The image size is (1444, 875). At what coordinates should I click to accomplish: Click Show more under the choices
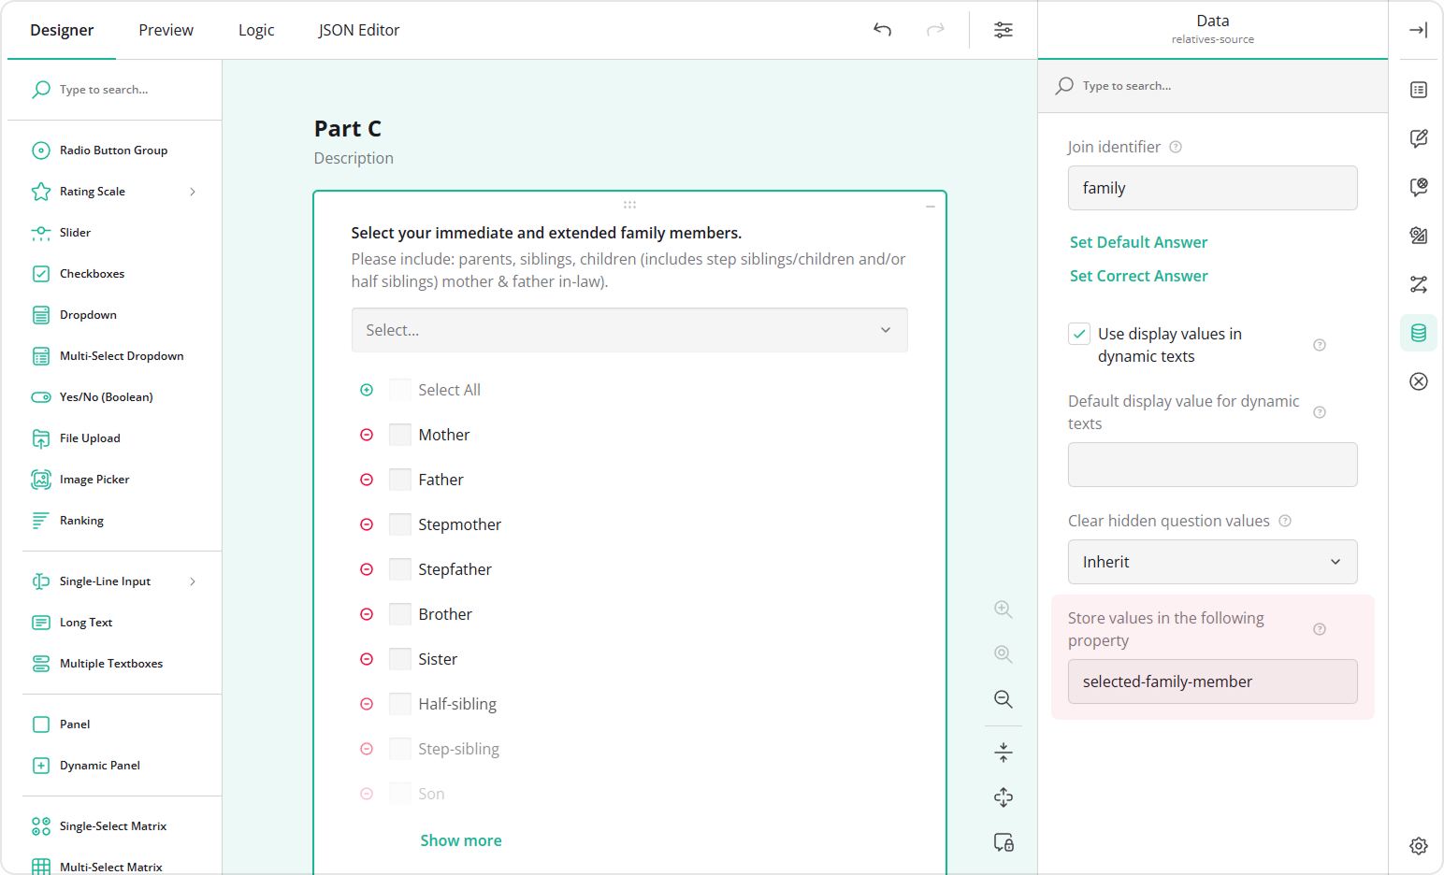[460, 840]
